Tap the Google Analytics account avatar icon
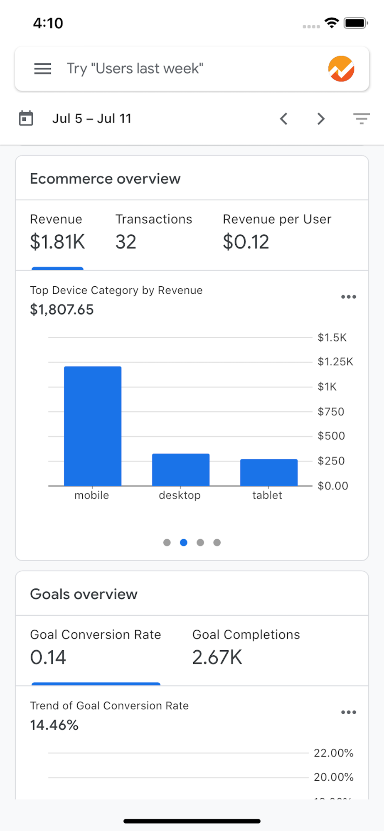Screen dimensions: 384x831 (341, 69)
